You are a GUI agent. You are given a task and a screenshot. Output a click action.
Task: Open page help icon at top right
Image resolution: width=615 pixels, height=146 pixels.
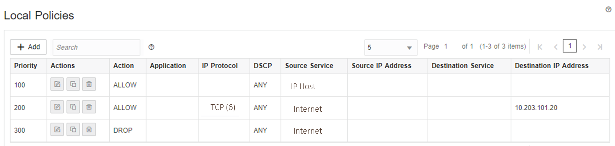coord(608,10)
